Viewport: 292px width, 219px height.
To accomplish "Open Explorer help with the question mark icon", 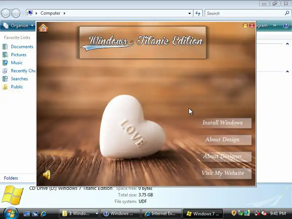I will point(286,26).
